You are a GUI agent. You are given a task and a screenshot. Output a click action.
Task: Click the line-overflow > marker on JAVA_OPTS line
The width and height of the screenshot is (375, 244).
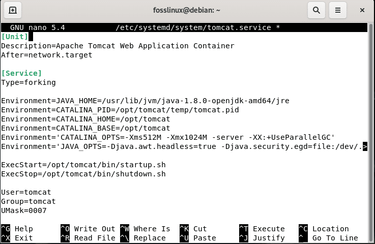click(365, 146)
